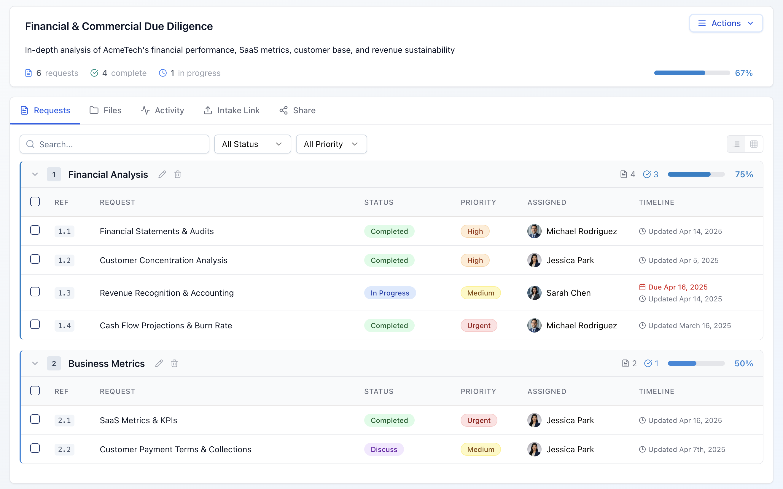Check the SaaS Metrics & KPIs row checkbox
This screenshot has width=783, height=489.
tap(35, 419)
